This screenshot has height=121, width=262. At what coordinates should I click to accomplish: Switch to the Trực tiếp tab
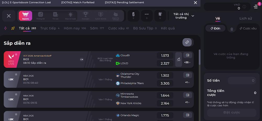click(50, 28)
